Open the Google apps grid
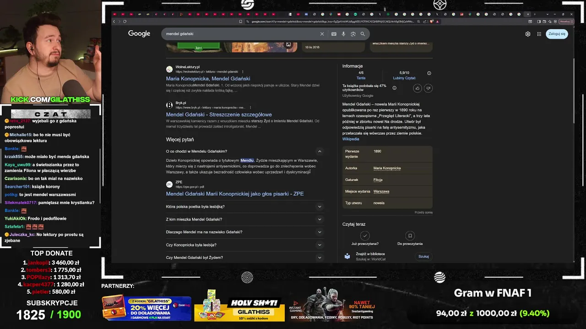The height and width of the screenshot is (329, 586). pos(539,34)
